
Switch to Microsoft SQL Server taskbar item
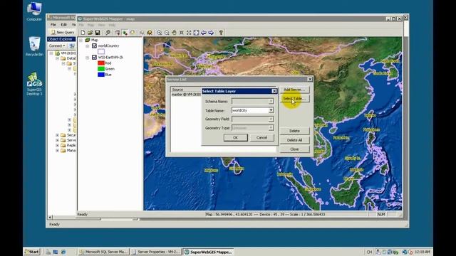(x=103, y=252)
